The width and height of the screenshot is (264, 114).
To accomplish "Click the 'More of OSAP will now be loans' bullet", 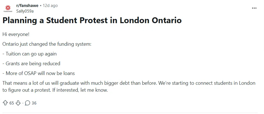I will tap(38, 73).
